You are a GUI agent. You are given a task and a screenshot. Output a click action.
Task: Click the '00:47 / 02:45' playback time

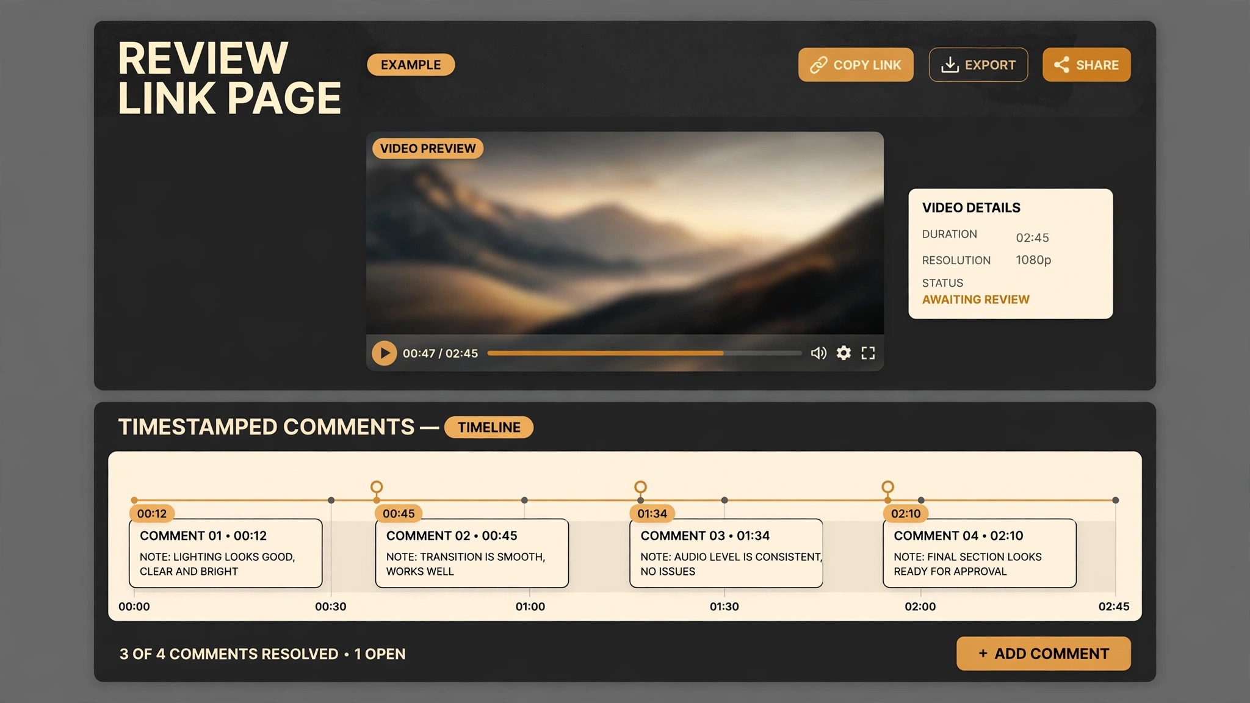coord(440,353)
